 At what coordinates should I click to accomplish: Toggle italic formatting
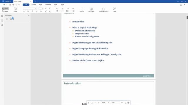click(32, 11)
